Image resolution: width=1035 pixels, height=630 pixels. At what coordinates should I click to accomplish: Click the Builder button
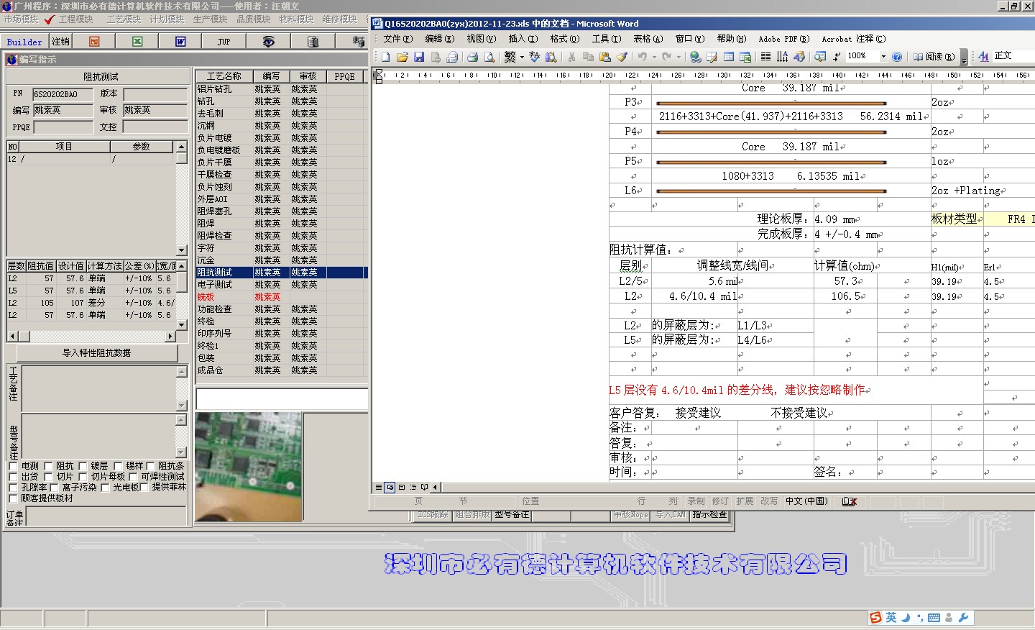point(24,42)
